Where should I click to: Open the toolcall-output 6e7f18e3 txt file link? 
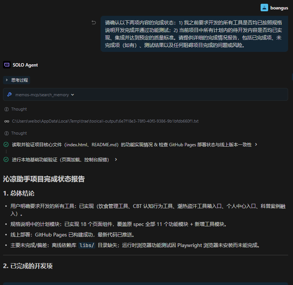tap(105, 121)
